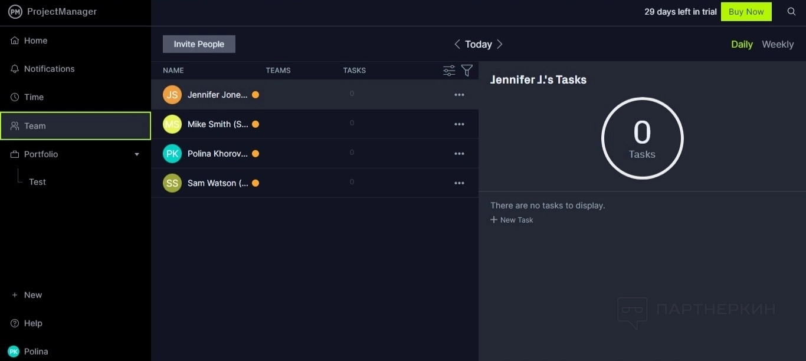Click Jennifer Jones's JS avatar
The width and height of the screenshot is (806, 361).
[x=172, y=95]
